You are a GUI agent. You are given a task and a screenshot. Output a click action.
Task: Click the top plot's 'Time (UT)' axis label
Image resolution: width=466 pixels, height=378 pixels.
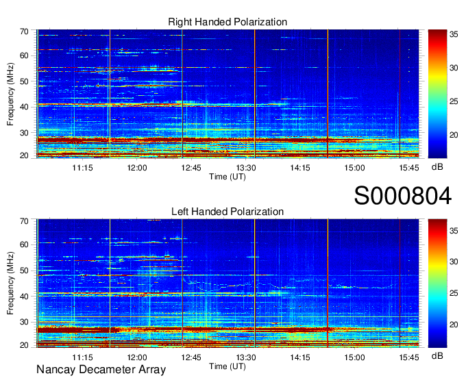tap(228, 177)
